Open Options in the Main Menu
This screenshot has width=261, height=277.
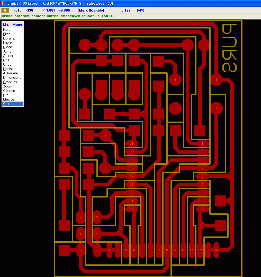click(9, 91)
